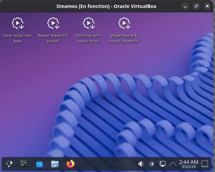Launch the Repair SteamOS Install shortcut
The image size is (215, 172).
pyautogui.click(x=53, y=23)
